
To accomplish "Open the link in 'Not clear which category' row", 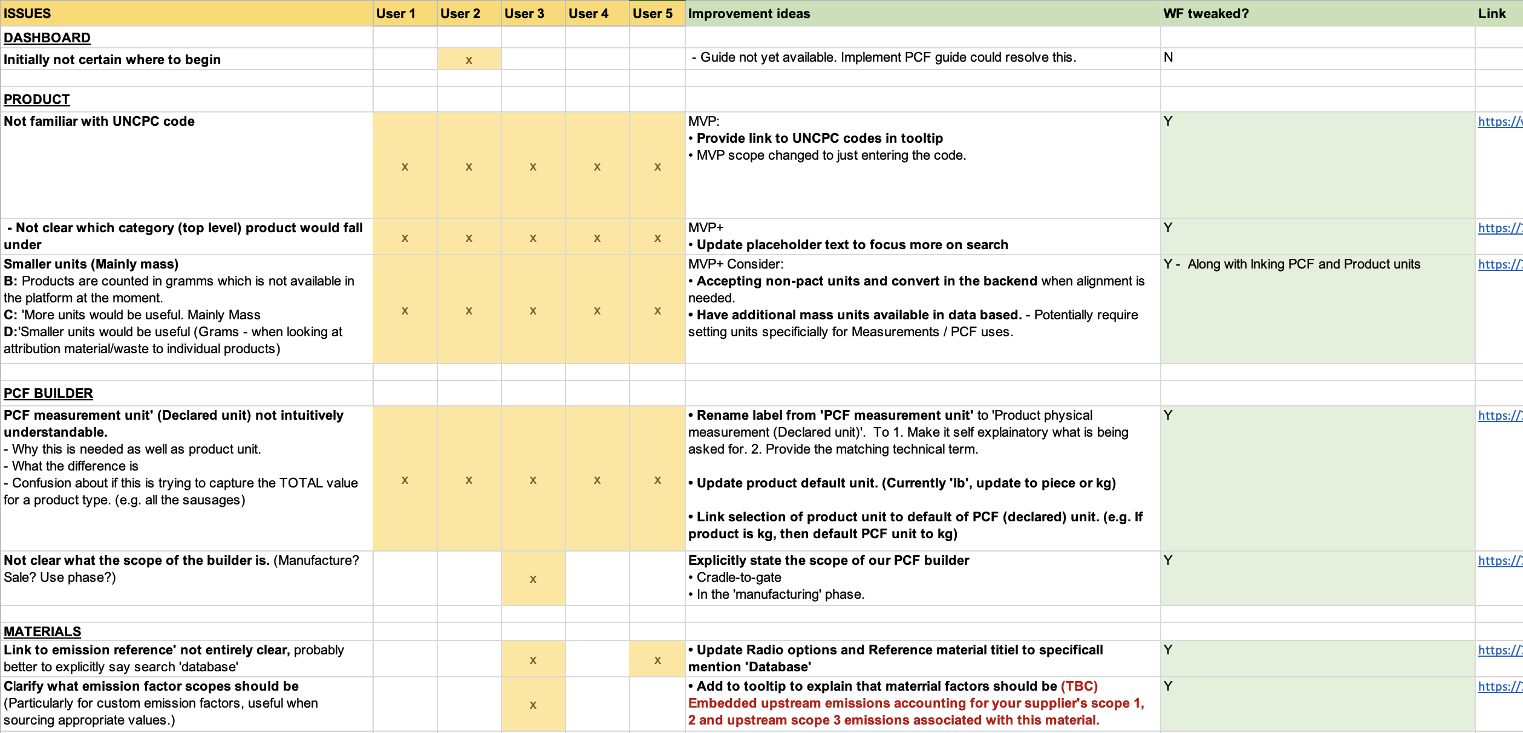I will [x=1500, y=228].
